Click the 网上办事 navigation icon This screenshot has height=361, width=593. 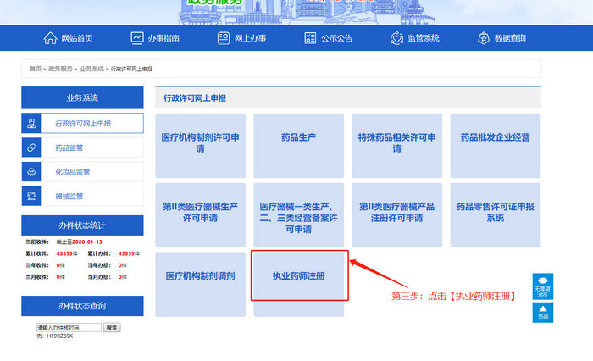(224, 38)
